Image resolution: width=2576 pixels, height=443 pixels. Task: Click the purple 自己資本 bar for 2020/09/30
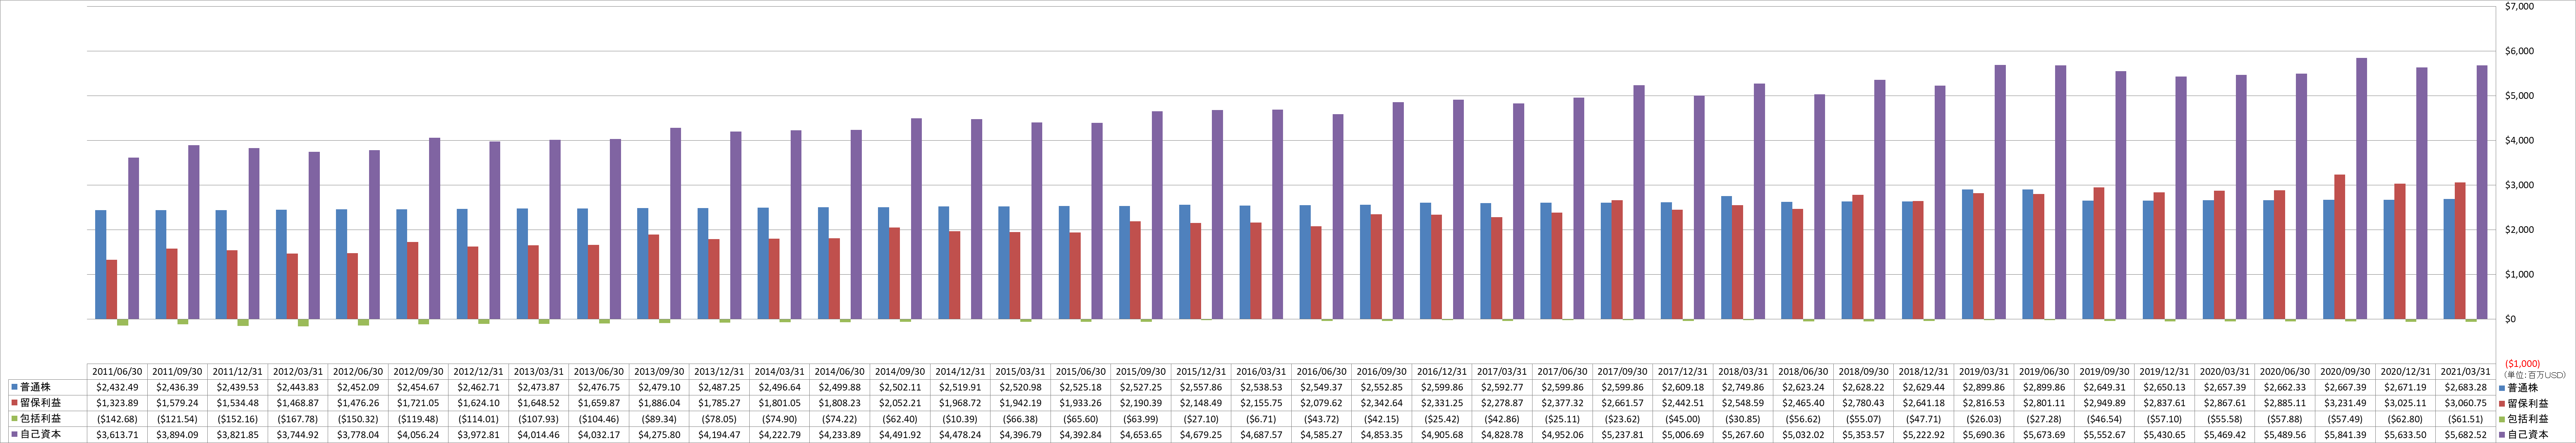click(2361, 189)
